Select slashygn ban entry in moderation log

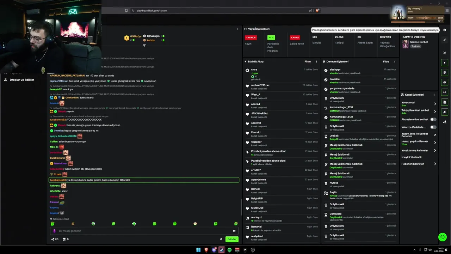click(x=360, y=71)
